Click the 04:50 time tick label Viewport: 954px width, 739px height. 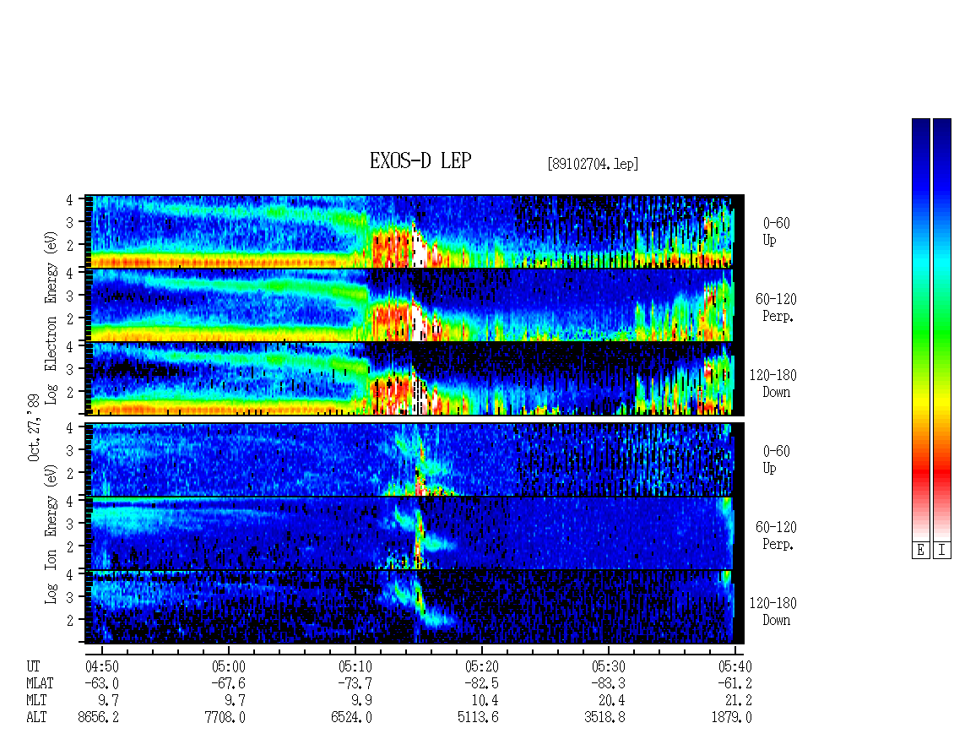coord(101,666)
